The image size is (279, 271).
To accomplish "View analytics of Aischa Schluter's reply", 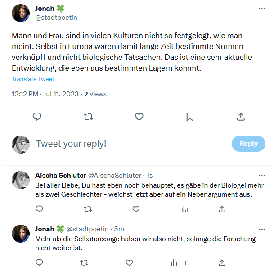I will click(x=184, y=209).
